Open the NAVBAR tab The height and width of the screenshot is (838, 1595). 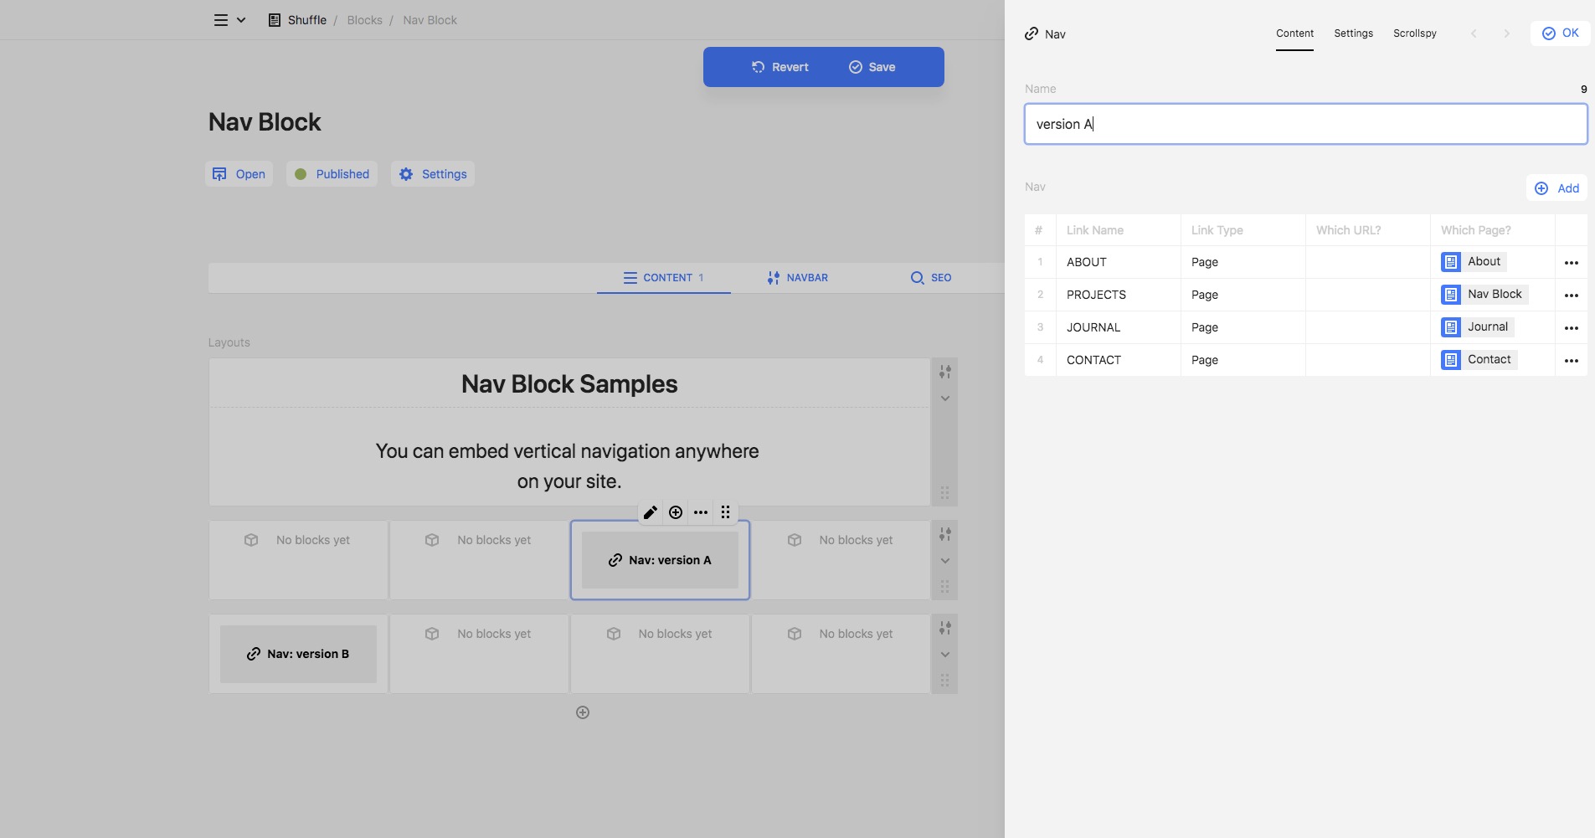(x=797, y=278)
